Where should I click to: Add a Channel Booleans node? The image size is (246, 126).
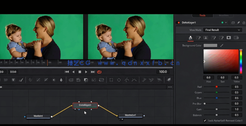(x=78, y=80)
